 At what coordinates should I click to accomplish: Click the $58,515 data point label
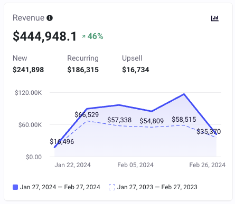(x=184, y=120)
